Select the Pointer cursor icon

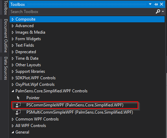pos(18,98)
